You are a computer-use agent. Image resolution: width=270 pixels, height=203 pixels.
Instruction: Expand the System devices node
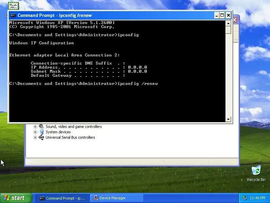35,132
